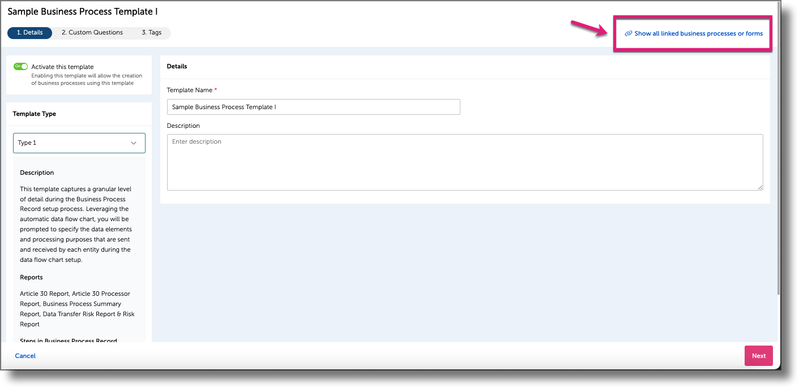The width and height of the screenshot is (799, 388).
Task: Click the "Enter description" textarea
Action: [464, 161]
